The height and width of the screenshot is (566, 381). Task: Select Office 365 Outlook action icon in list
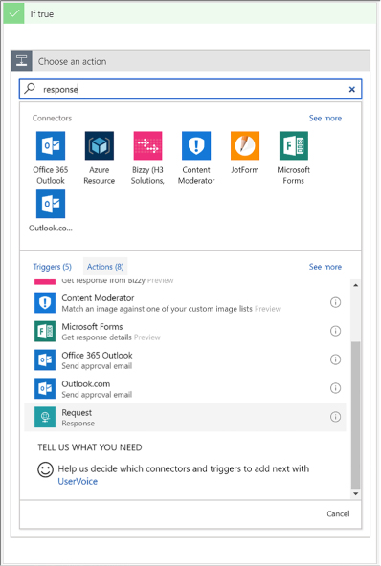point(45,359)
